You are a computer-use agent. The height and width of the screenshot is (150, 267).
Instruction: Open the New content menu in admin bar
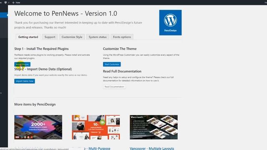(x=16, y=2)
